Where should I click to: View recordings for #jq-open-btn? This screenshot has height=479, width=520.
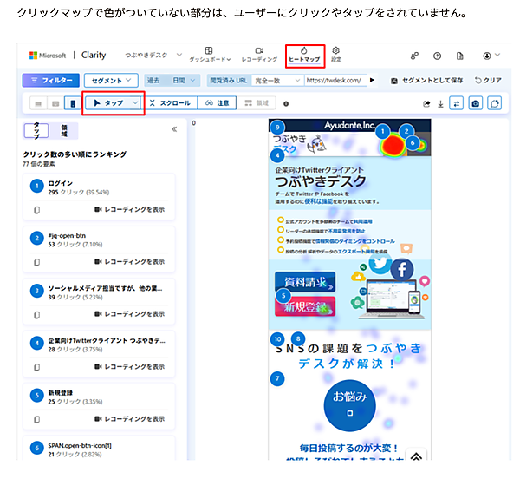pyautogui.click(x=130, y=261)
